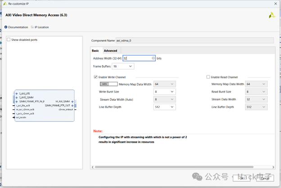Click the horizontal scrollbar thumb
281x188 pixels.
174,167
